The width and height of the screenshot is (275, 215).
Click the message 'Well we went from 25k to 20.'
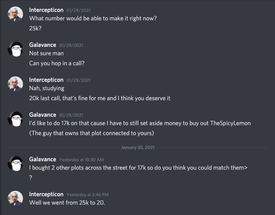[x=67, y=203]
